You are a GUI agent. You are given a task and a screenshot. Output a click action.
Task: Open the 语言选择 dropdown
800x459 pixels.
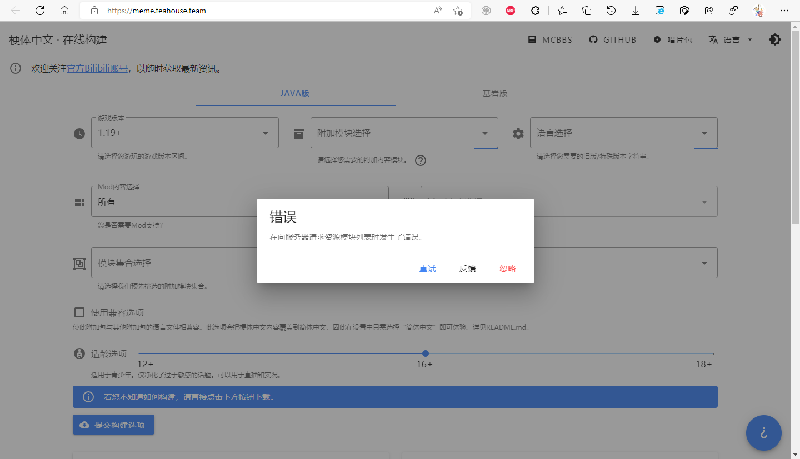click(x=624, y=133)
